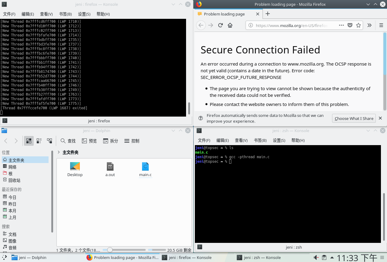Save page to Pocket
Image resolution: width=387 pixels, height=262 pixels.
pos(350,26)
